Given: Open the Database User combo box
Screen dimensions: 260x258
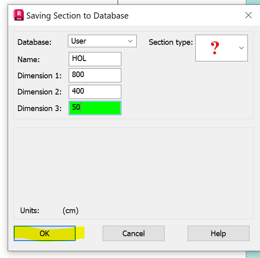Looking at the screenshot, I should [102, 41].
